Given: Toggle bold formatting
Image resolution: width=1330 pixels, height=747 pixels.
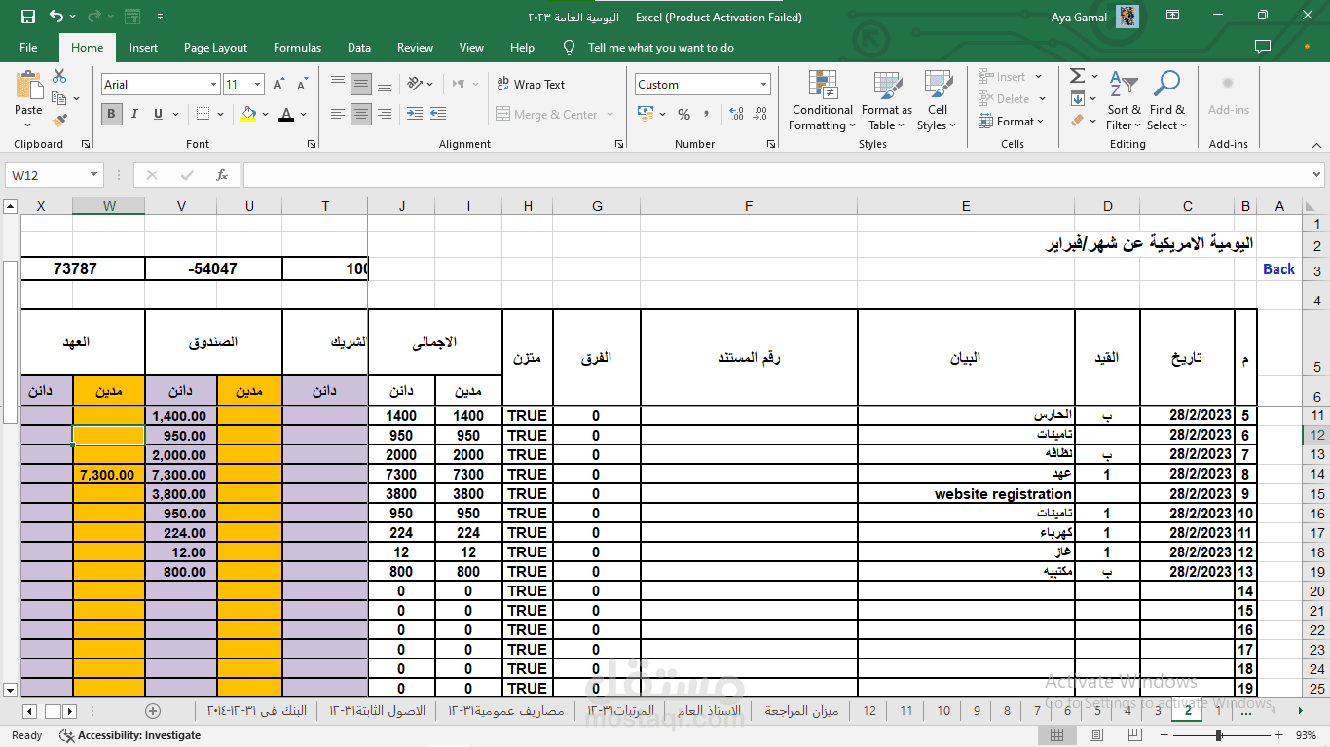Looking at the screenshot, I should click(x=111, y=114).
